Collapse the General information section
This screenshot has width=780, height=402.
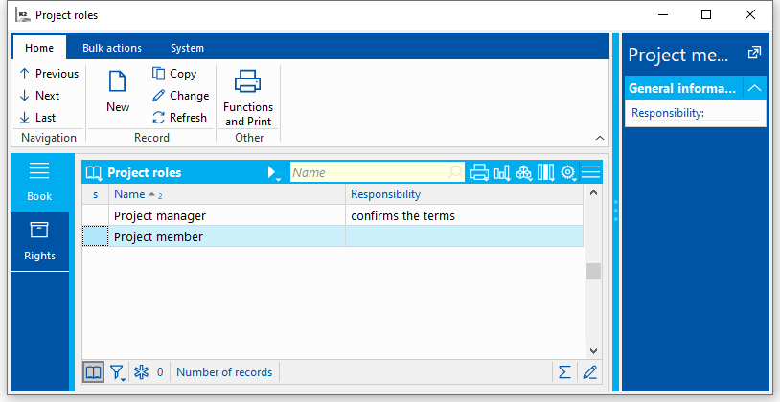click(x=755, y=88)
